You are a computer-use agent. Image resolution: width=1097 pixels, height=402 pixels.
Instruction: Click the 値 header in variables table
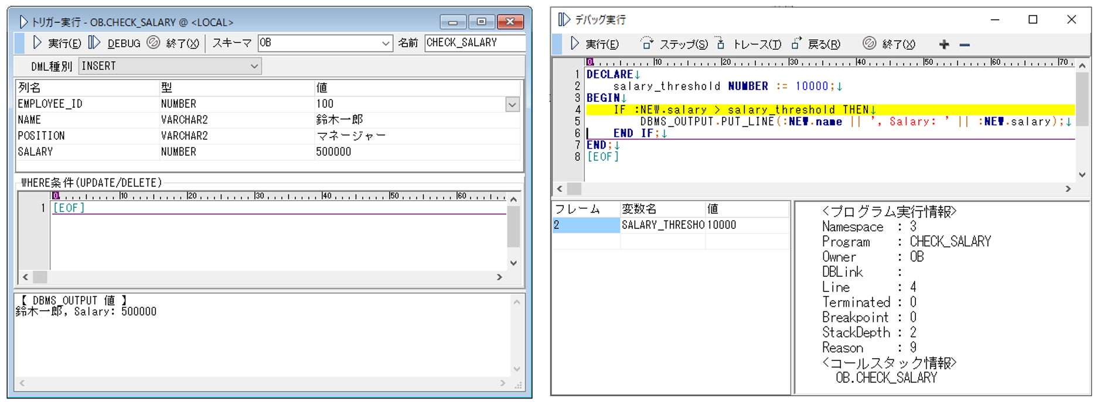pyautogui.click(x=747, y=209)
